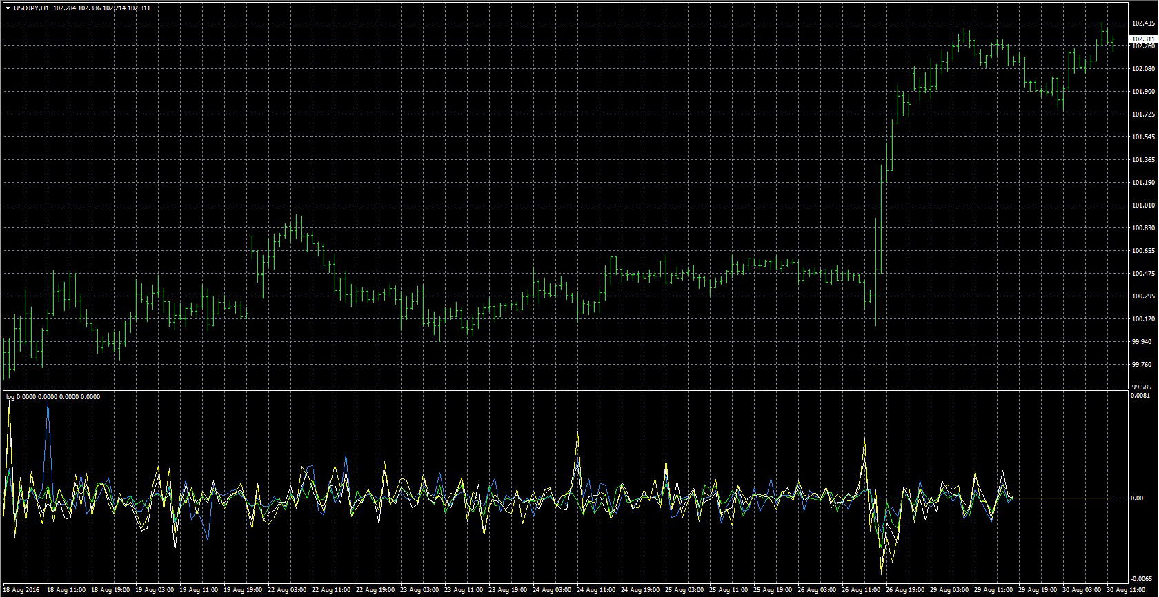This screenshot has height=597, width=1159.
Task: Select the 26 Aug 19:00 time marker
Action: (x=905, y=591)
